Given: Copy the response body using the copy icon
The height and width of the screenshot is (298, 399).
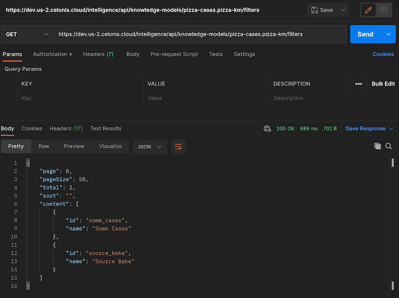Looking at the screenshot, I should 378,146.
